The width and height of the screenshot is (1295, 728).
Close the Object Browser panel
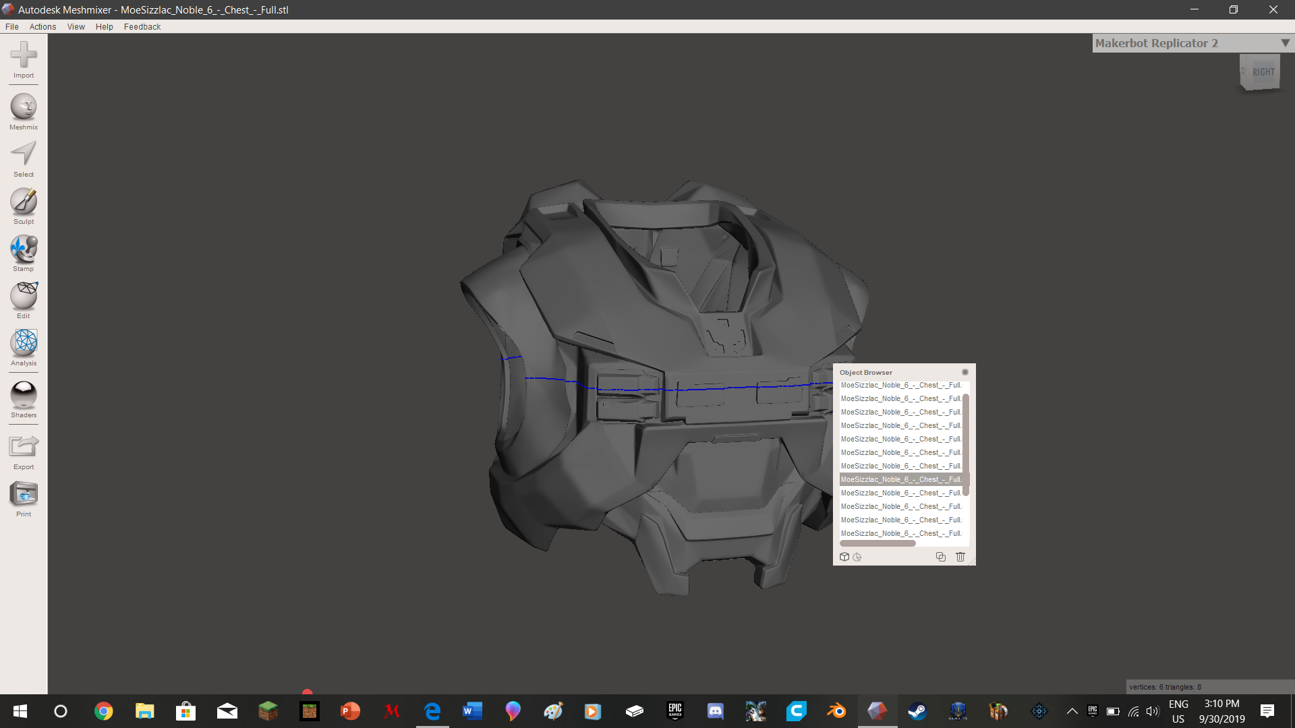pyautogui.click(x=965, y=372)
